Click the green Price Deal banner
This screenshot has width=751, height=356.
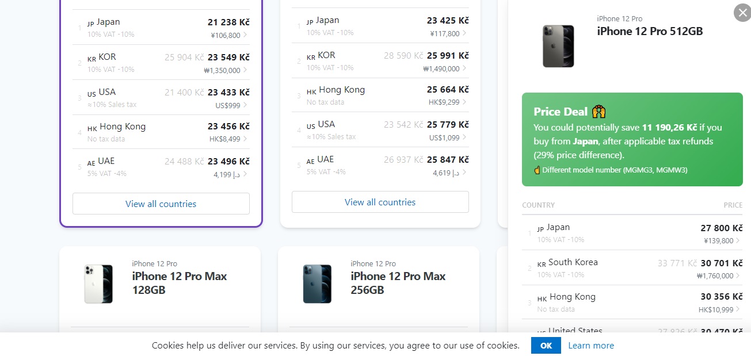coord(632,140)
